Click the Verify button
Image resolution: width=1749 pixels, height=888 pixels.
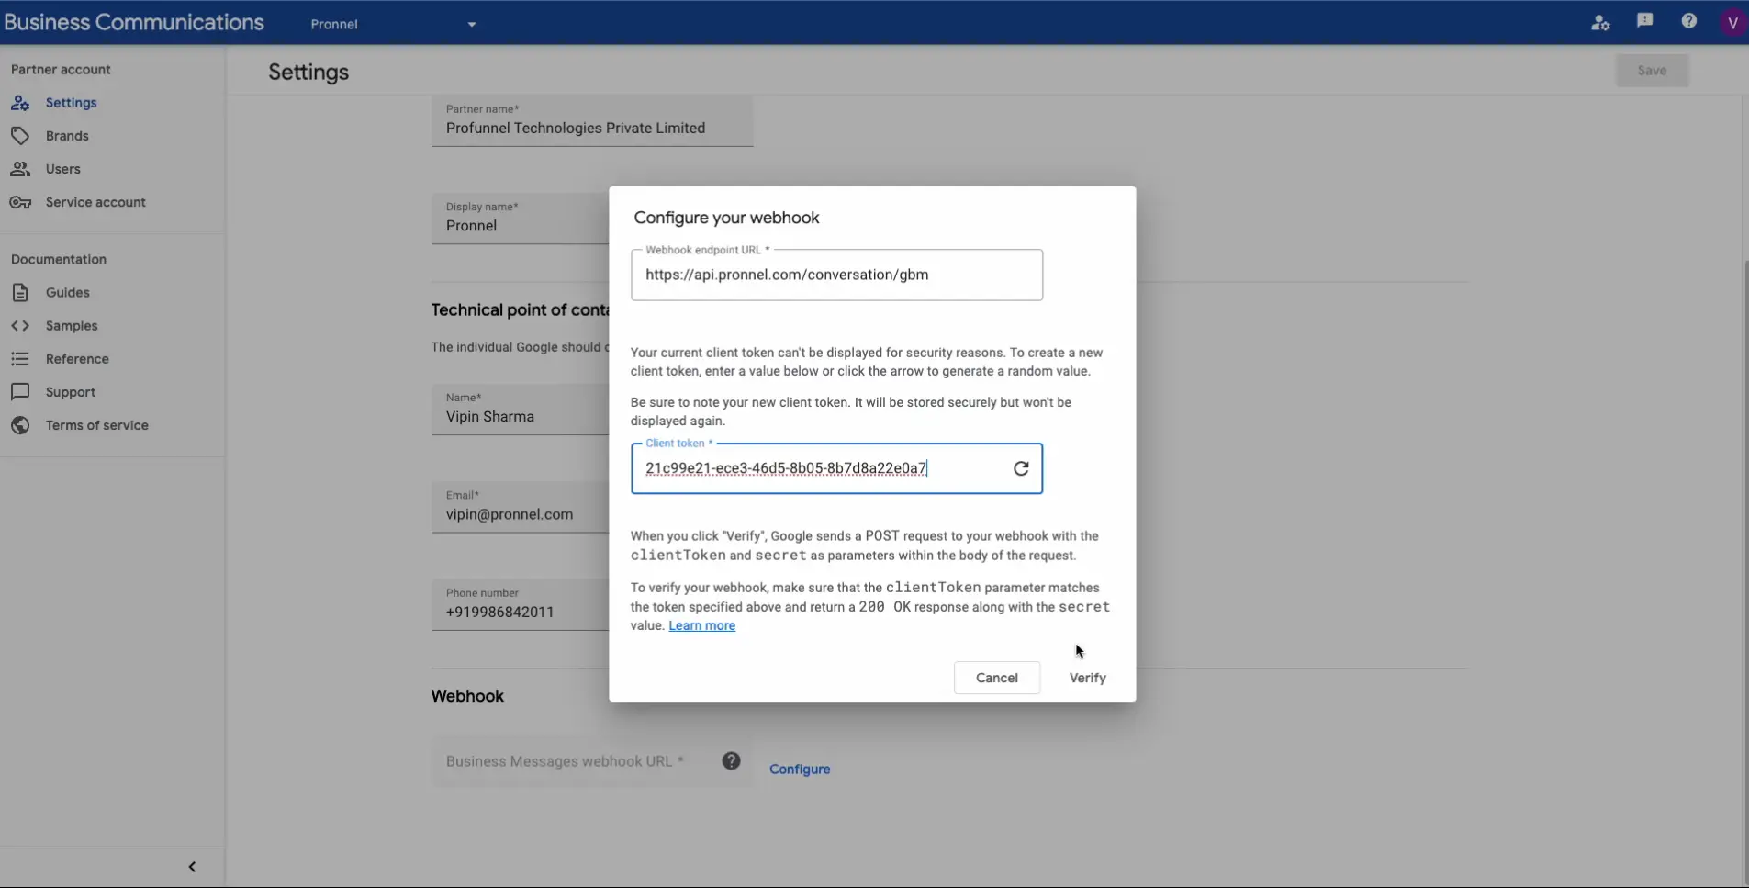click(1087, 678)
